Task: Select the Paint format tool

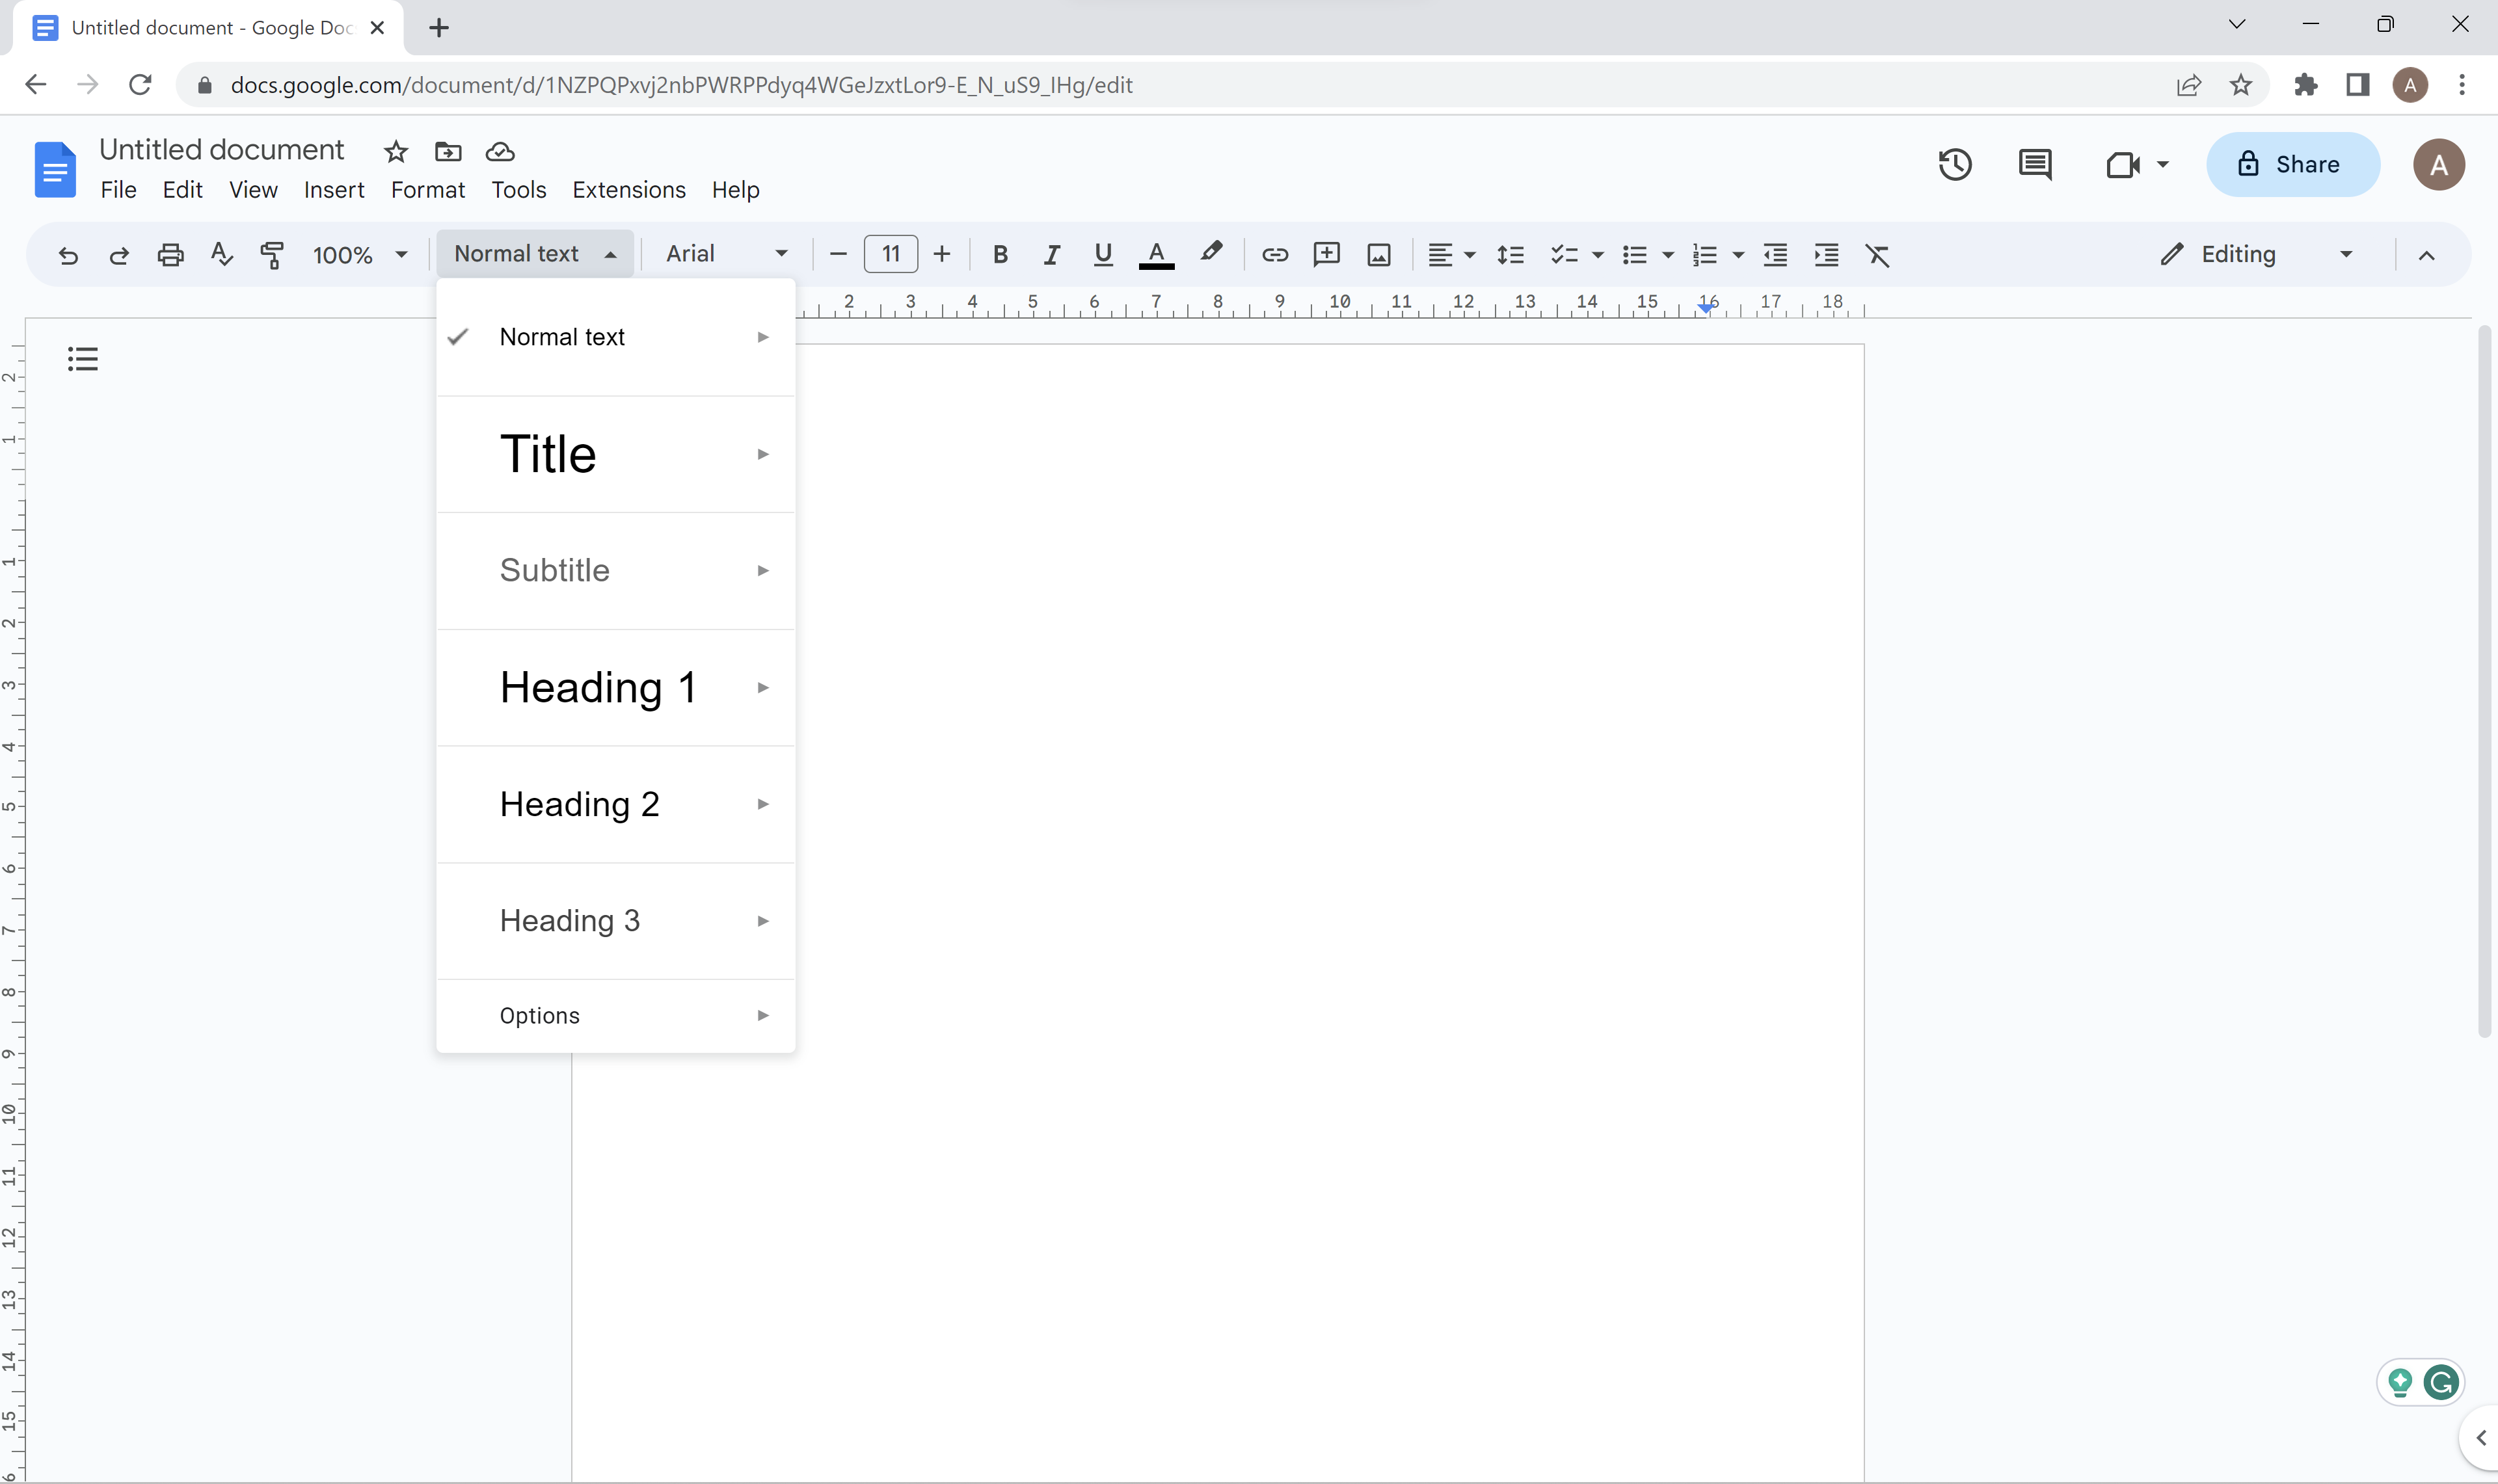Action: [x=271, y=255]
